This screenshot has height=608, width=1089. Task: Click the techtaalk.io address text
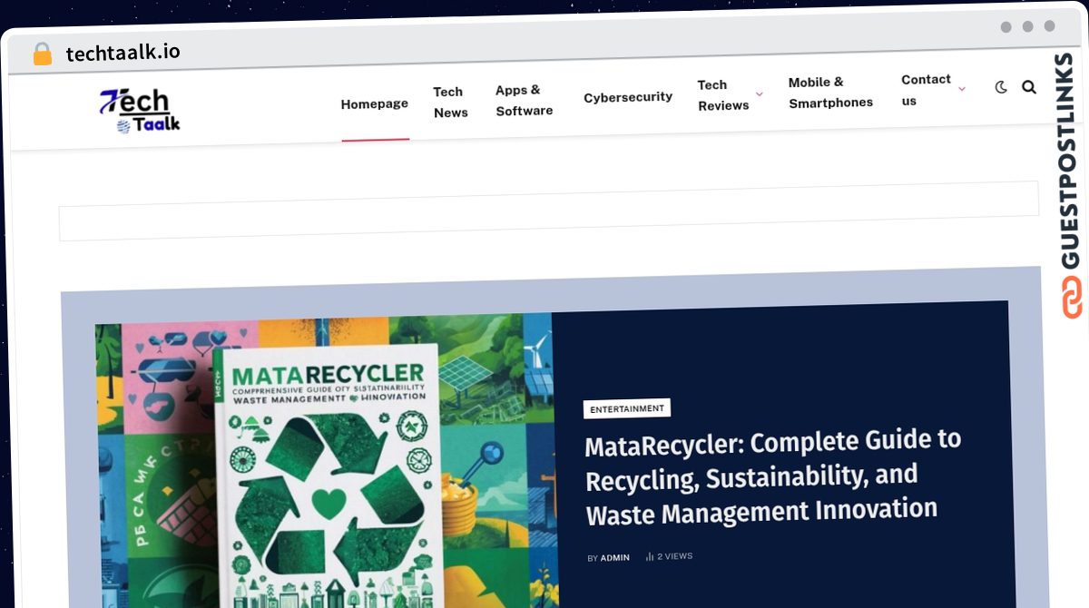tap(123, 53)
